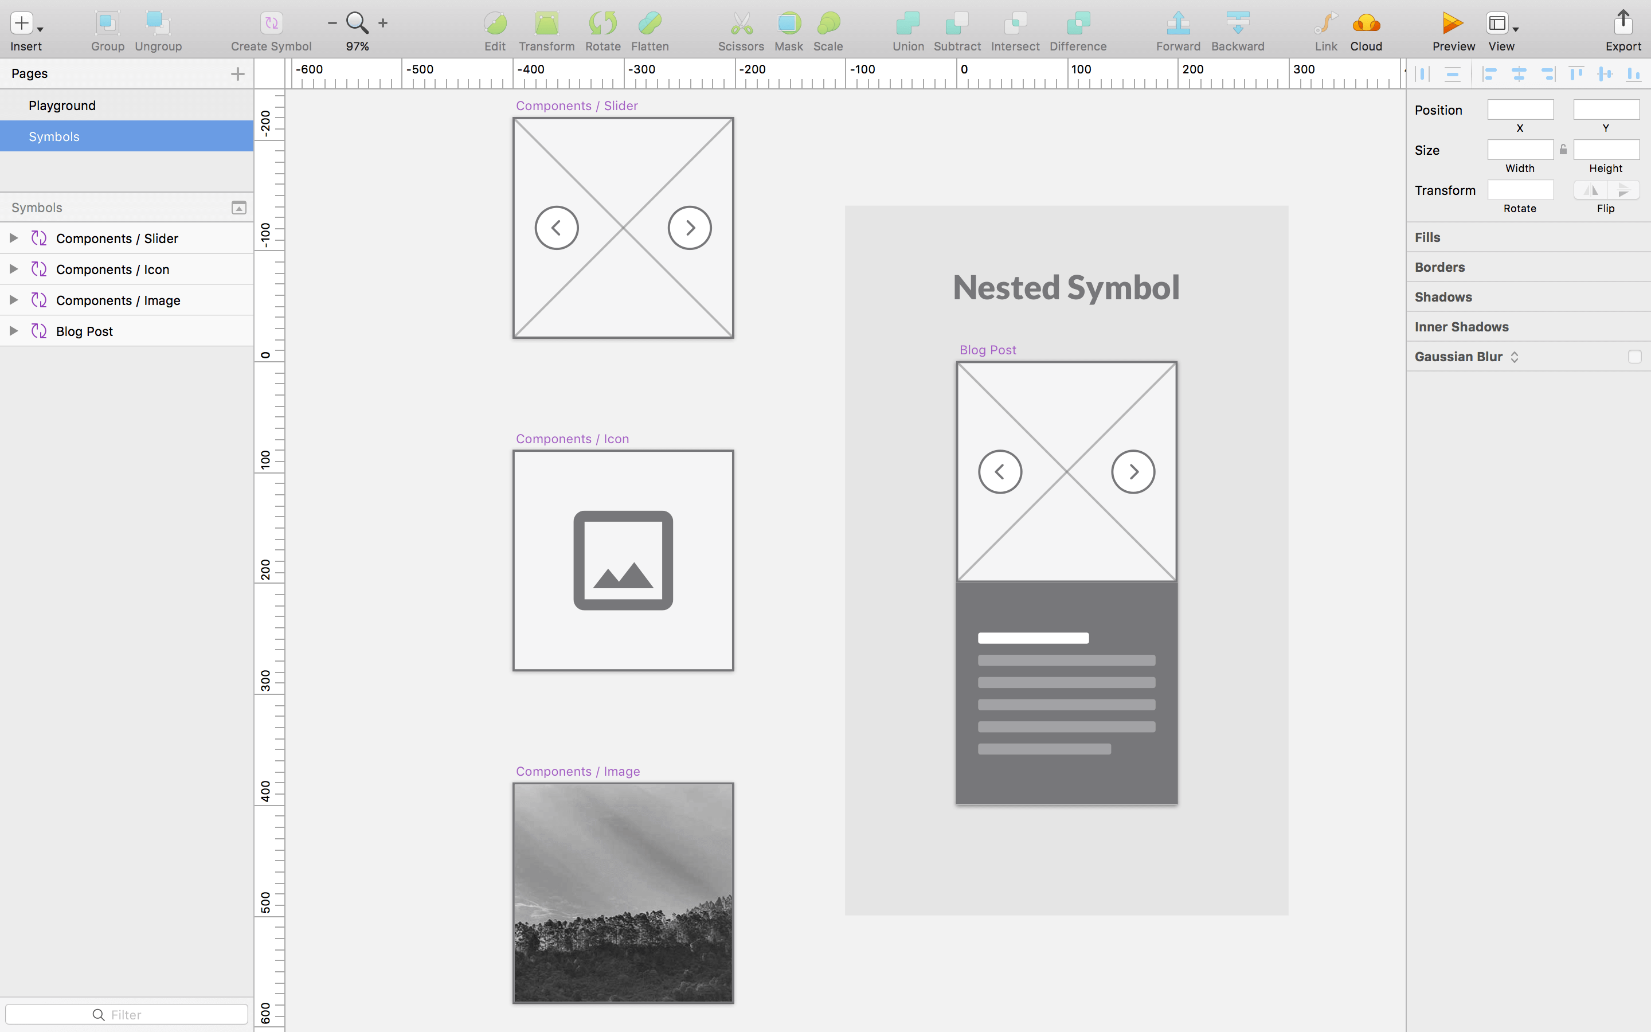Select Components / Slider in layer list
This screenshot has width=1651, height=1032.
click(127, 238)
